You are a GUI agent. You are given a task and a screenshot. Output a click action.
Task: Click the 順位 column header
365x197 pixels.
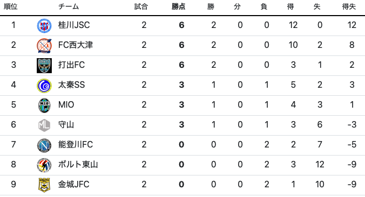pos(11,7)
